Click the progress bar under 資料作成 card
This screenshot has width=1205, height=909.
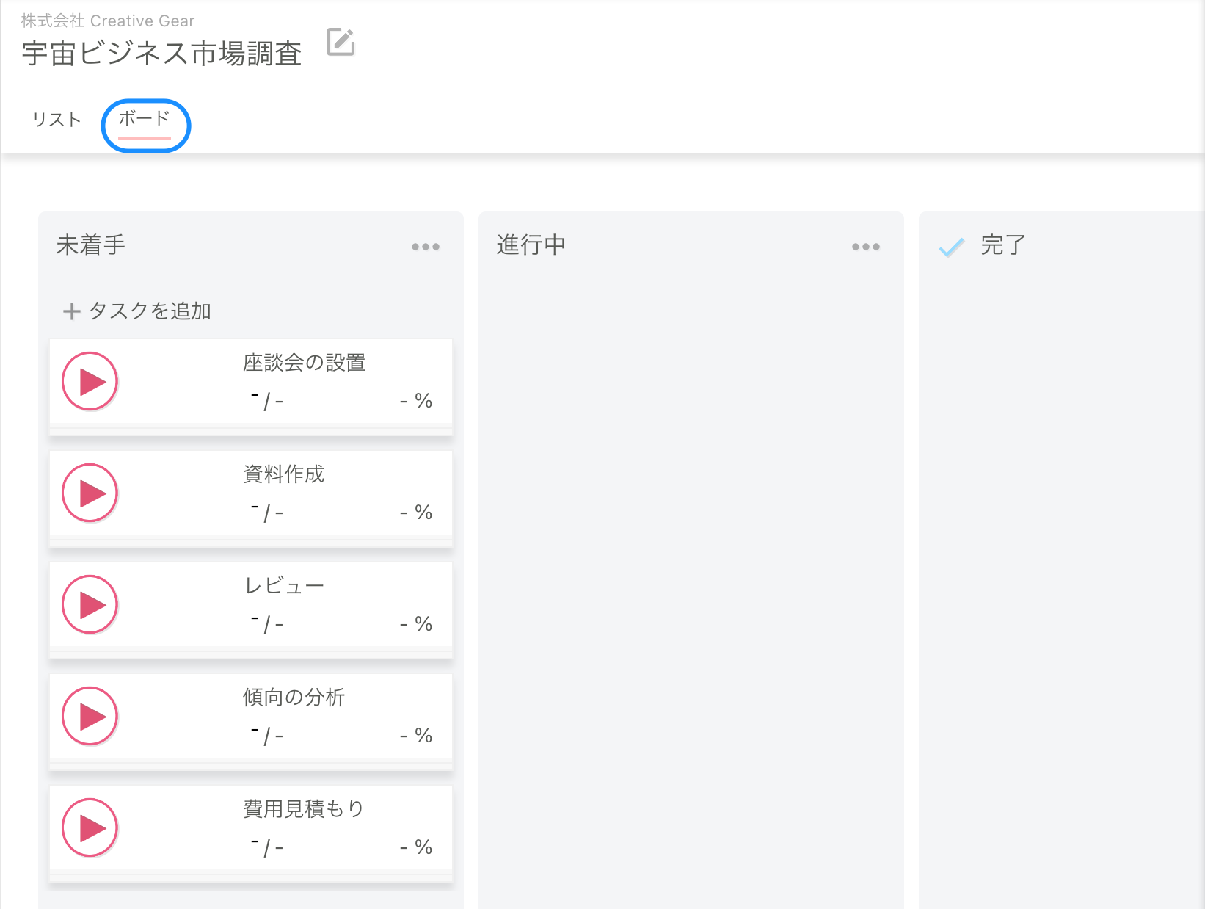[251, 542]
